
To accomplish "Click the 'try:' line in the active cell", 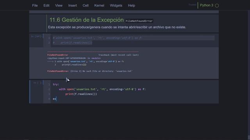I will [56, 84].
